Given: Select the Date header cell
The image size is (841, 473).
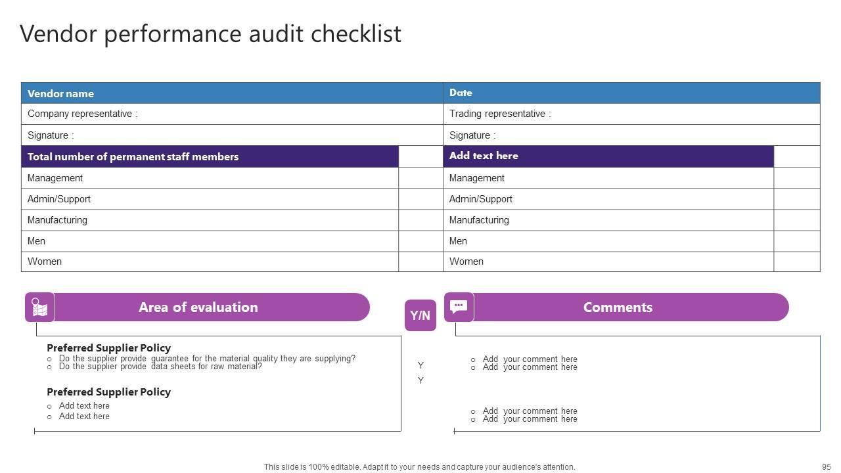Looking at the screenshot, I should tap(631, 93).
